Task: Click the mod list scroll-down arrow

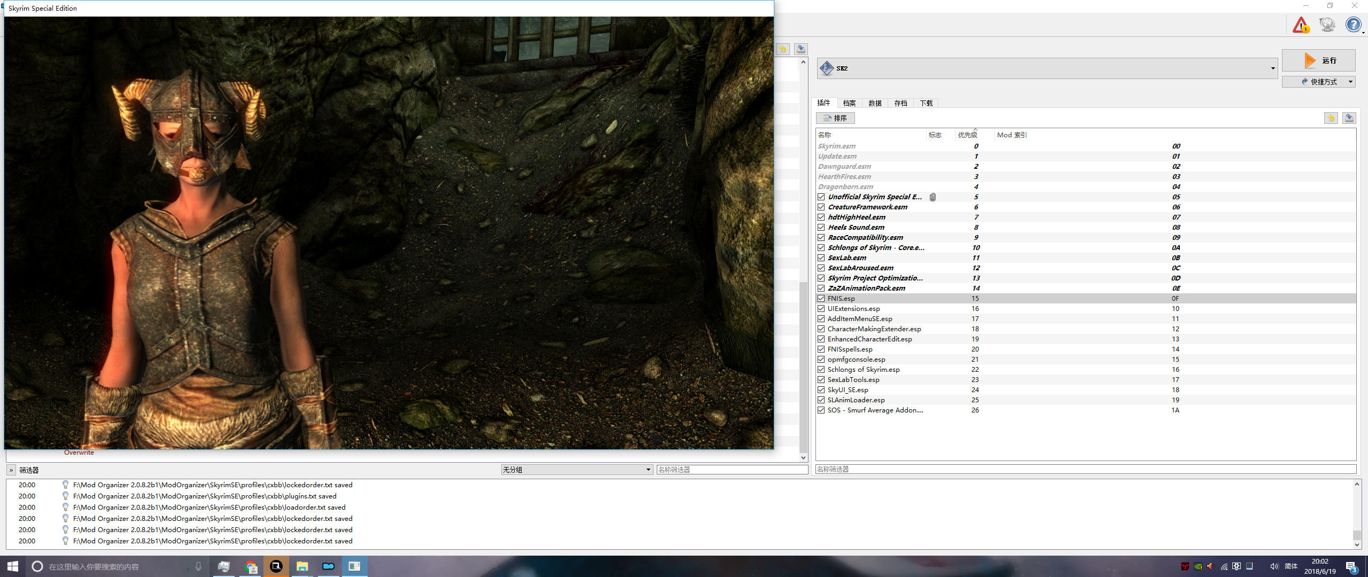Action: [x=803, y=457]
